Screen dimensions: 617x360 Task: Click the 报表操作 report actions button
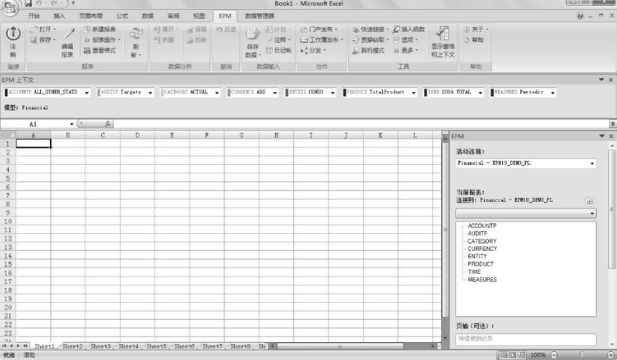(x=102, y=40)
